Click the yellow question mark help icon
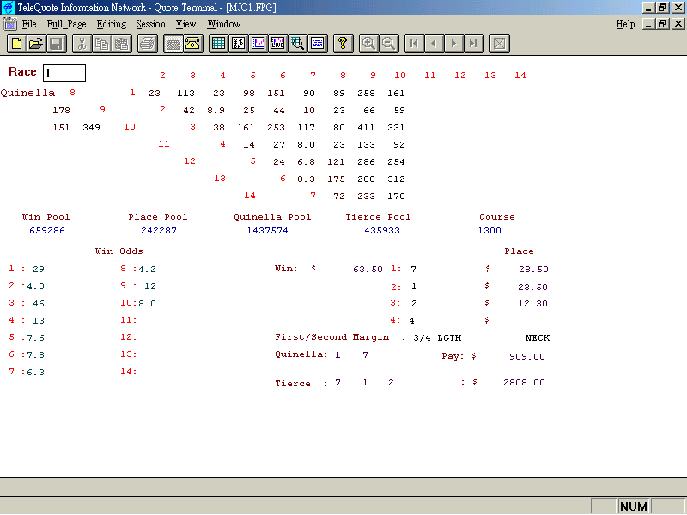The width and height of the screenshot is (687, 515). click(x=343, y=44)
